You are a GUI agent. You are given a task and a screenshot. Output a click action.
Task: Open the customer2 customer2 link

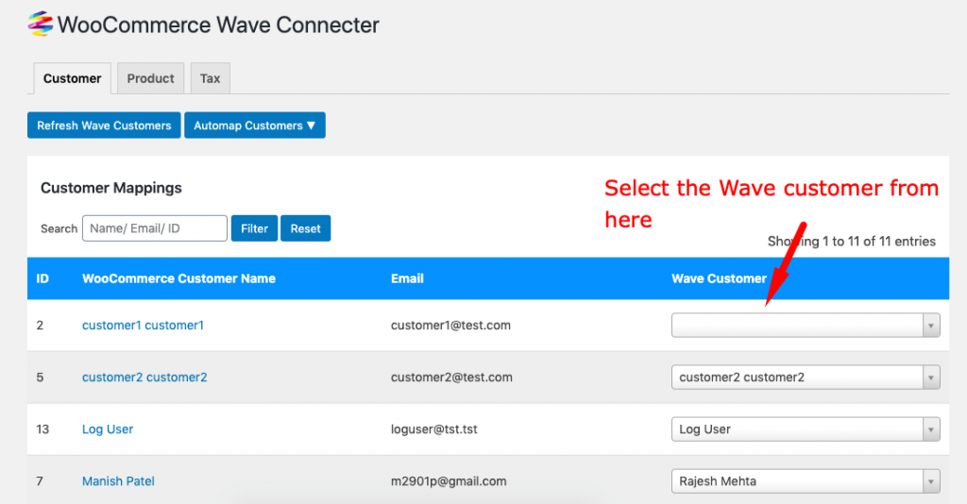(x=144, y=378)
